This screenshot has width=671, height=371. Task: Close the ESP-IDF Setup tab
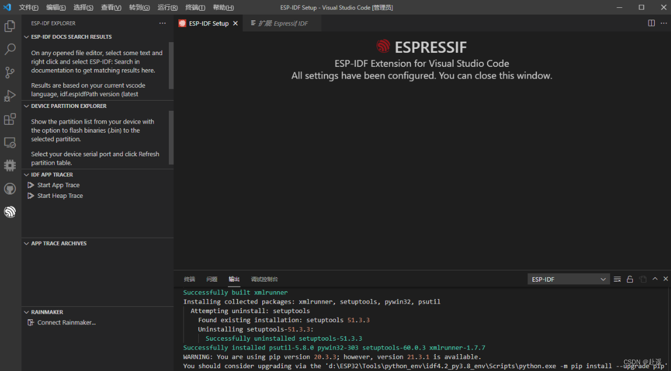(235, 24)
